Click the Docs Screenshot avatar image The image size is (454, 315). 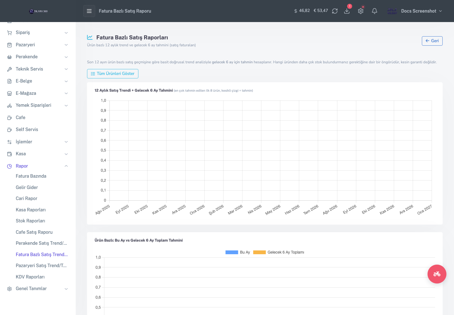pyautogui.click(x=392, y=11)
